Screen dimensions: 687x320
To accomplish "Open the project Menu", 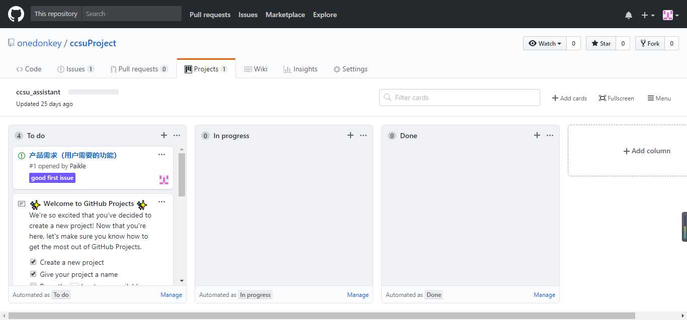I will pyautogui.click(x=659, y=98).
